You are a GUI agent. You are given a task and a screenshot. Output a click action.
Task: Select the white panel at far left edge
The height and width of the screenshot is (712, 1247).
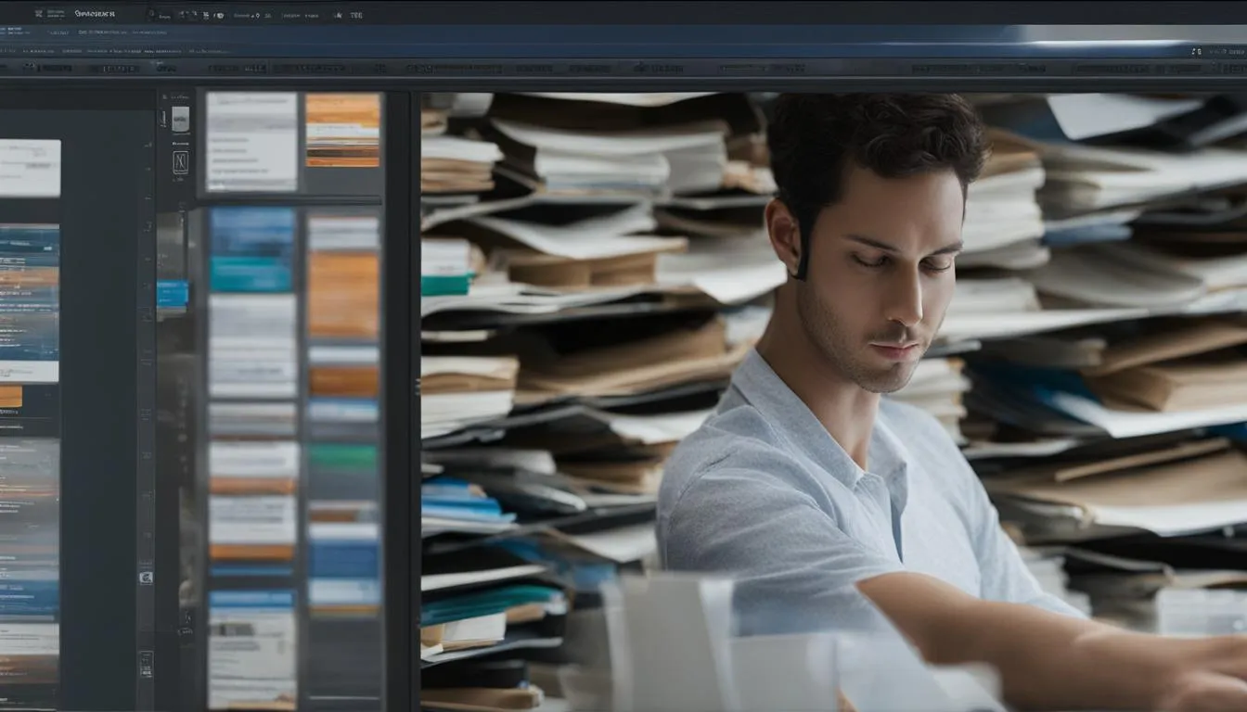coord(30,169)
